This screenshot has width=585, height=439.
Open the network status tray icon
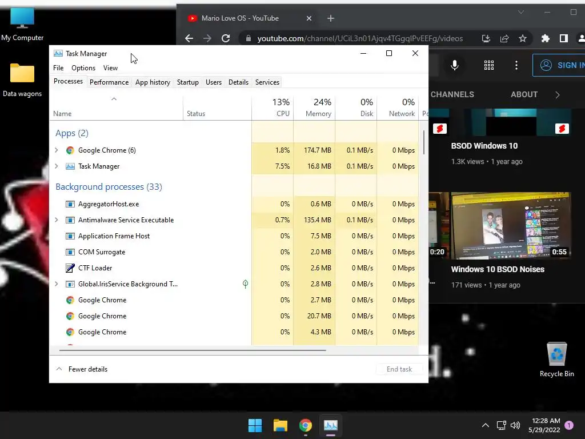click(x=501, y=425)
